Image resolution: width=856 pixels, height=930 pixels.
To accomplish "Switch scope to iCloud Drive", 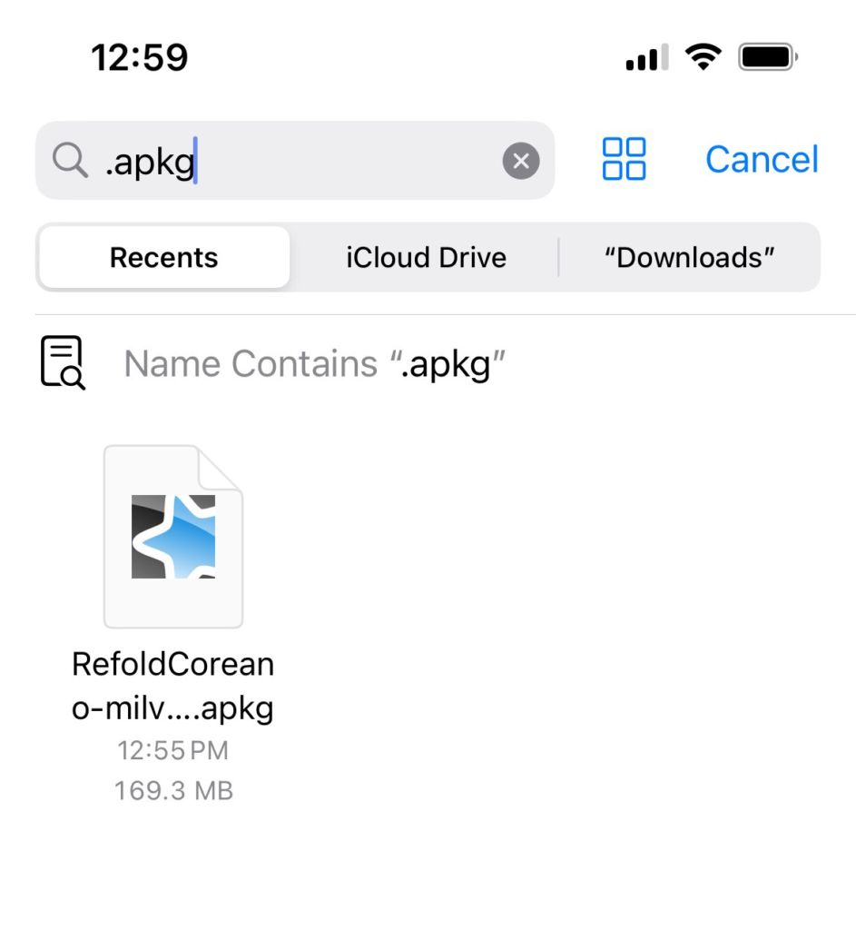I will coord(426,258).
